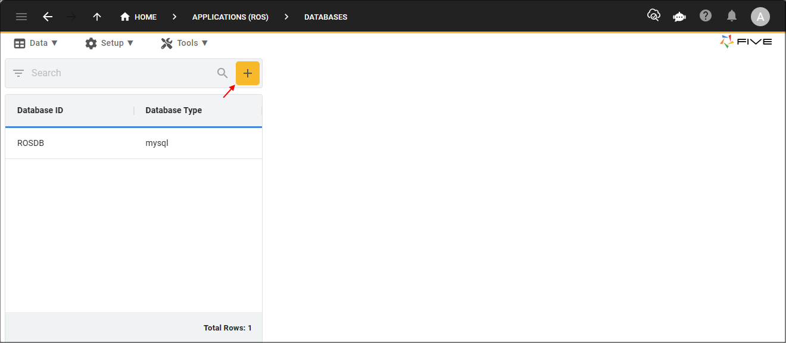Open the APPLICATIONS (ROS) breadcrumb
Screen dimensions: 786x343
tap(230, 17)
